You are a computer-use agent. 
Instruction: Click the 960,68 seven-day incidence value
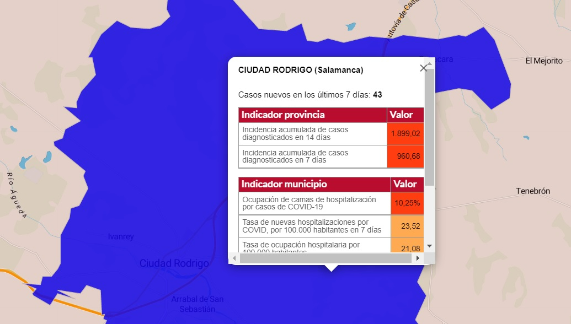coord(405,156)
